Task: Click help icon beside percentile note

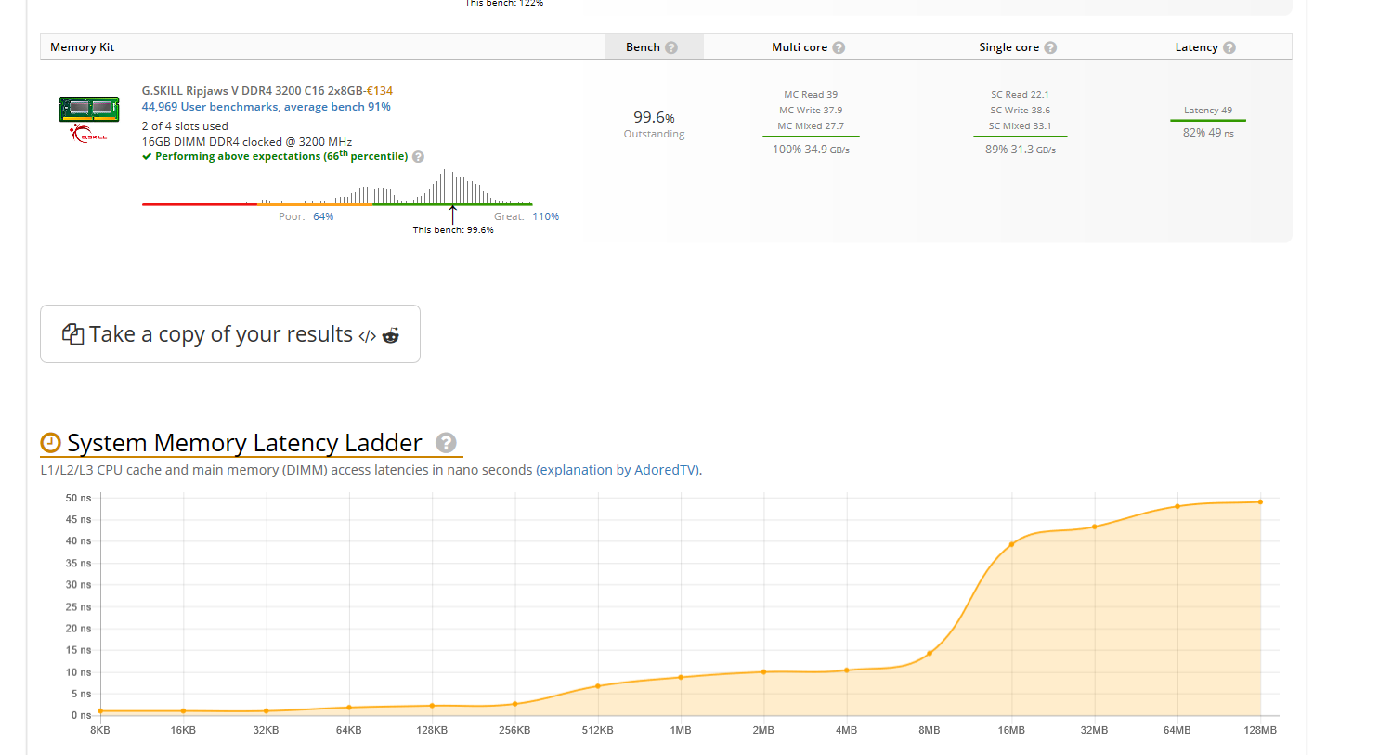Action: click(418, 157)
